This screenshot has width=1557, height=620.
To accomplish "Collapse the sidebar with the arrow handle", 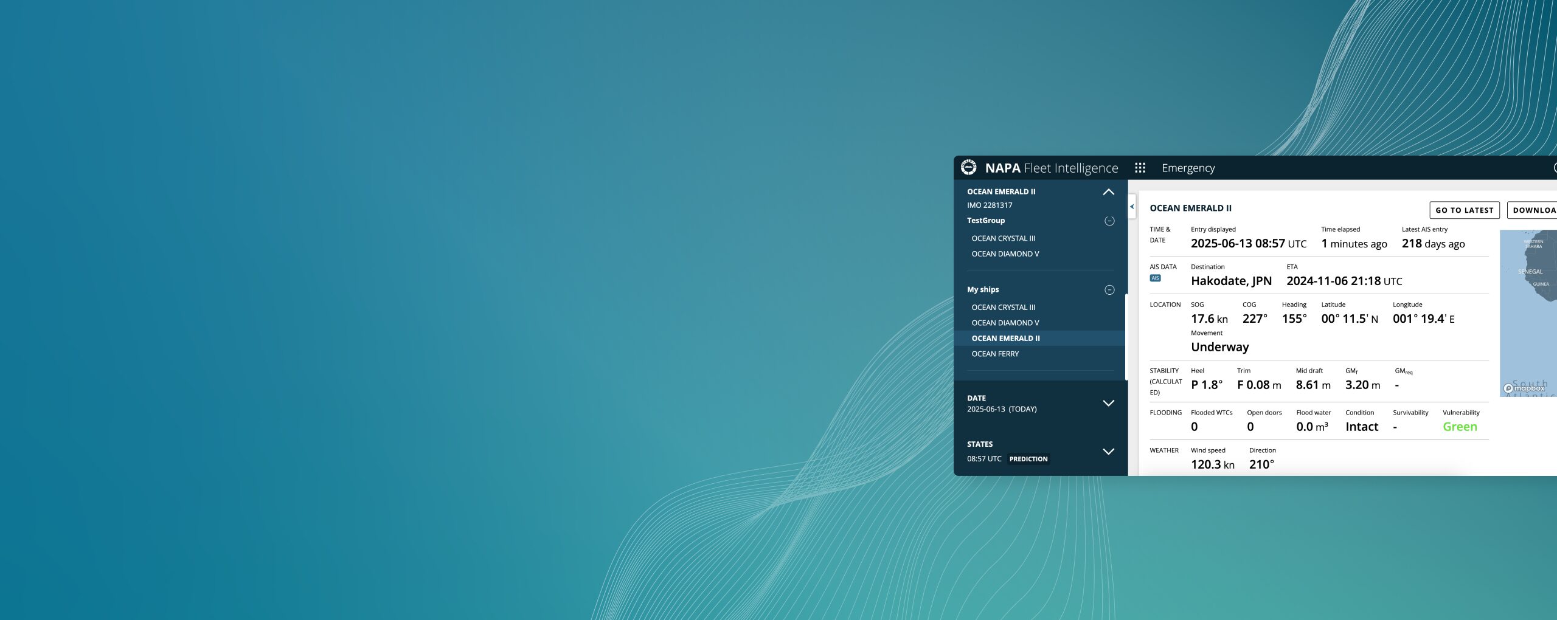I will [1132, 207].
